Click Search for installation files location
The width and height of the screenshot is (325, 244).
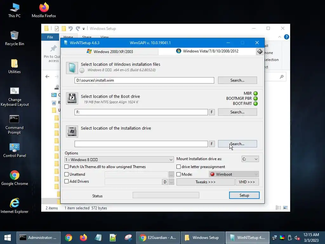tap(237, 80)
